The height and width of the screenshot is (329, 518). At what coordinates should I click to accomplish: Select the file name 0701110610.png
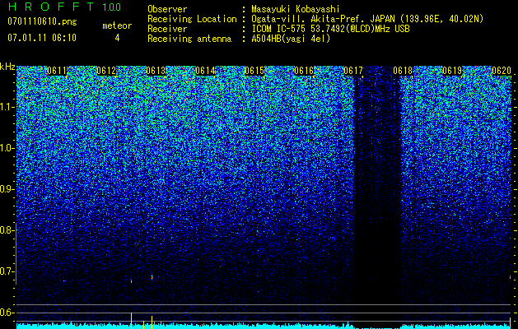pos(42,21)
